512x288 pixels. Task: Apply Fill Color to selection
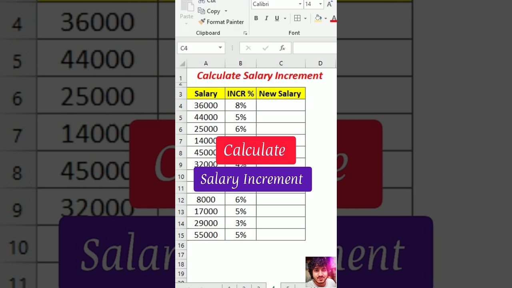(x=318, y=18)
